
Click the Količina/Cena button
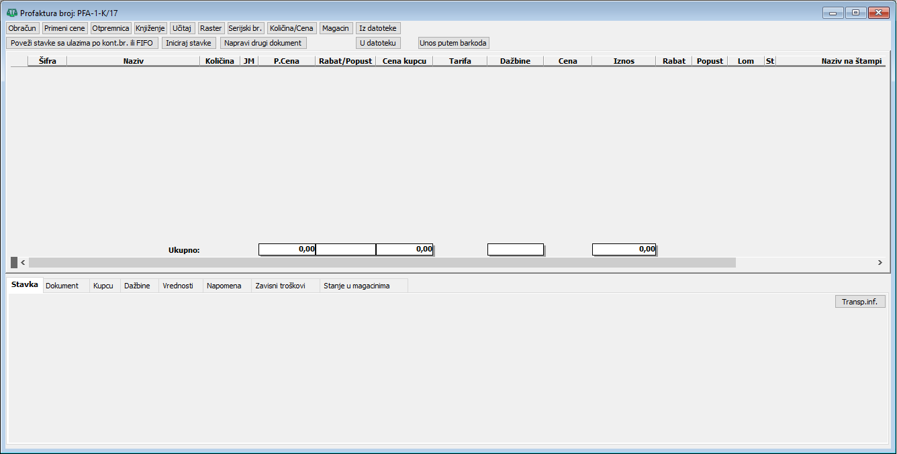coord(292,28)
